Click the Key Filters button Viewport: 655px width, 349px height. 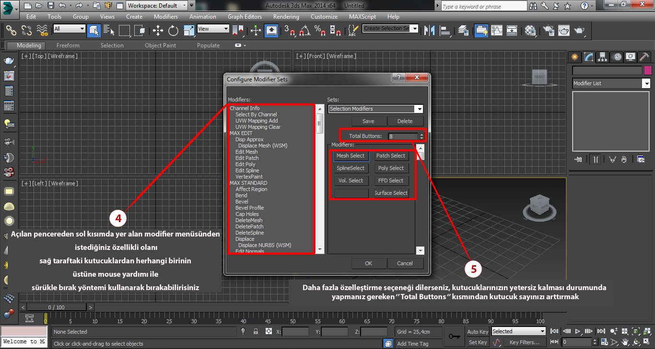coord(525,342)
